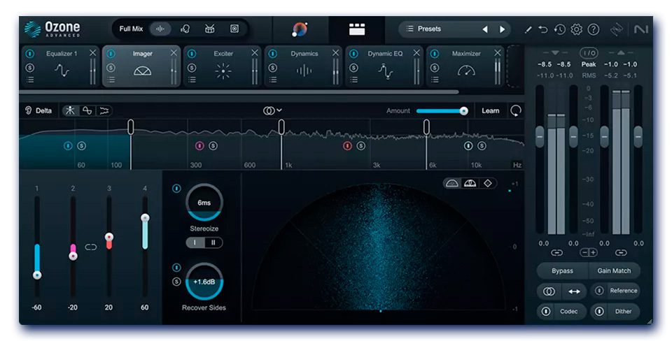Open the module chain grid view
The height and width of the screenshot is (341, 672).
coord(356,29)
